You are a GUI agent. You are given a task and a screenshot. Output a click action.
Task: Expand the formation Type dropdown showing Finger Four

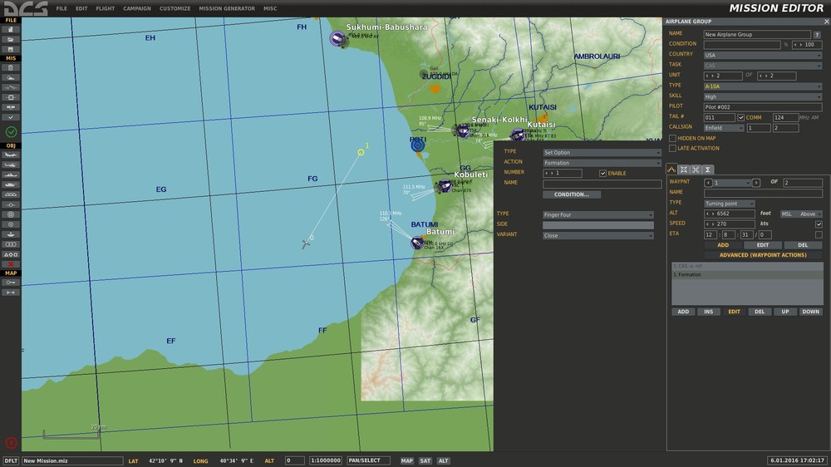coord(598,214)
